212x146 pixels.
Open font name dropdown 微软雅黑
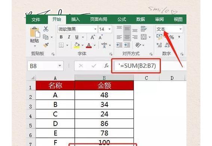[x=95, y=29]
